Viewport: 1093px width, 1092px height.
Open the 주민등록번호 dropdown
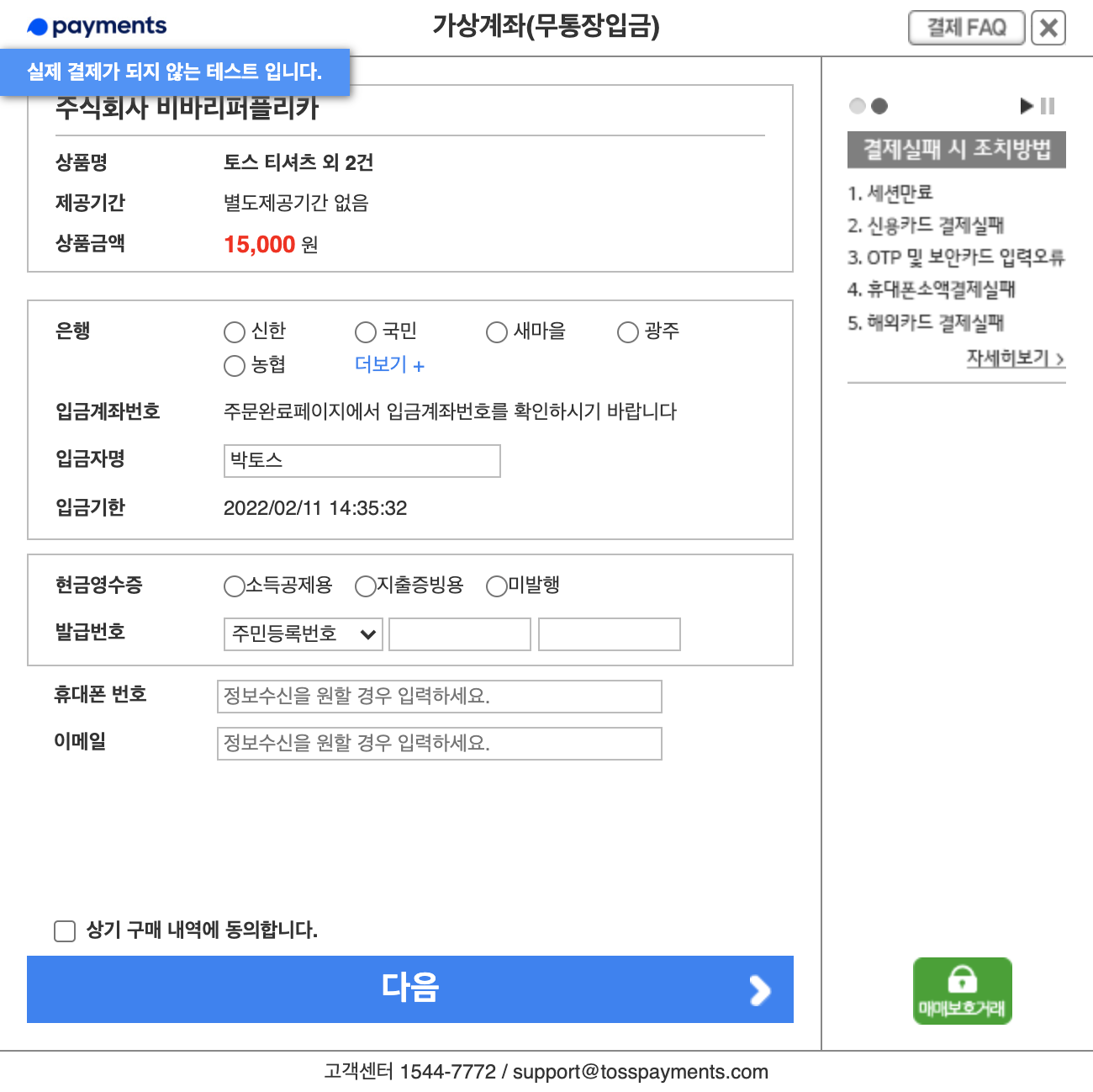point(304,634)
